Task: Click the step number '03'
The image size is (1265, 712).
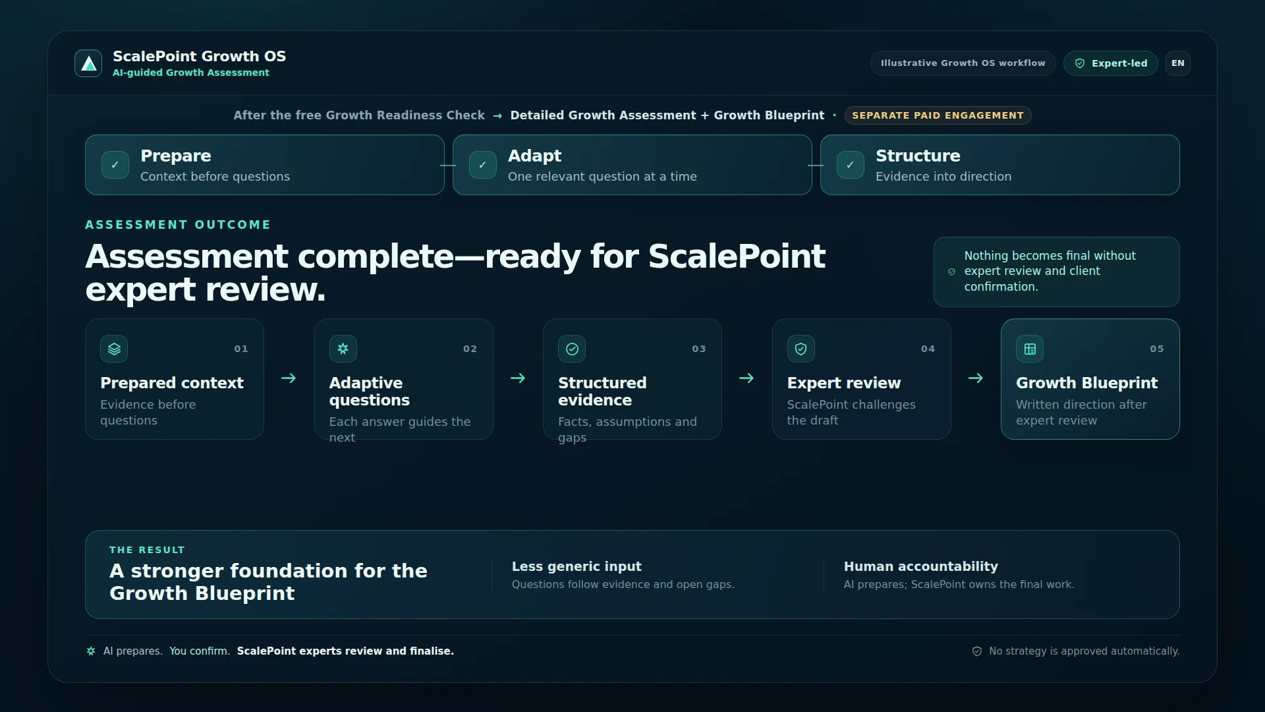Action: click(x=699, y=349)
